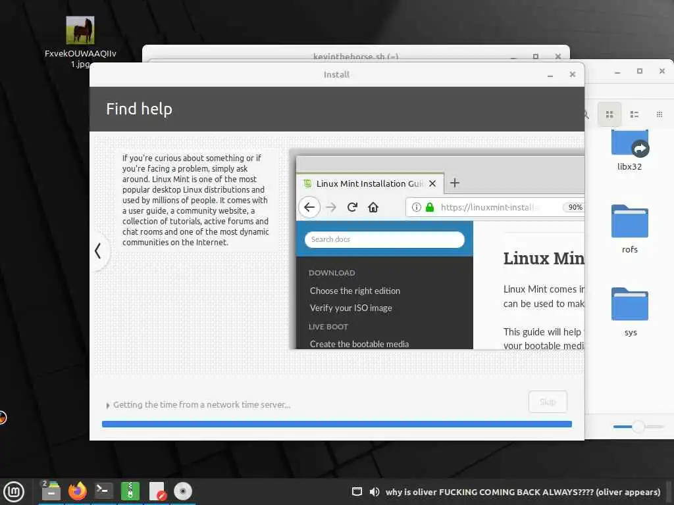
Task: Open the libx32 folder link
Action: point(630,151)
